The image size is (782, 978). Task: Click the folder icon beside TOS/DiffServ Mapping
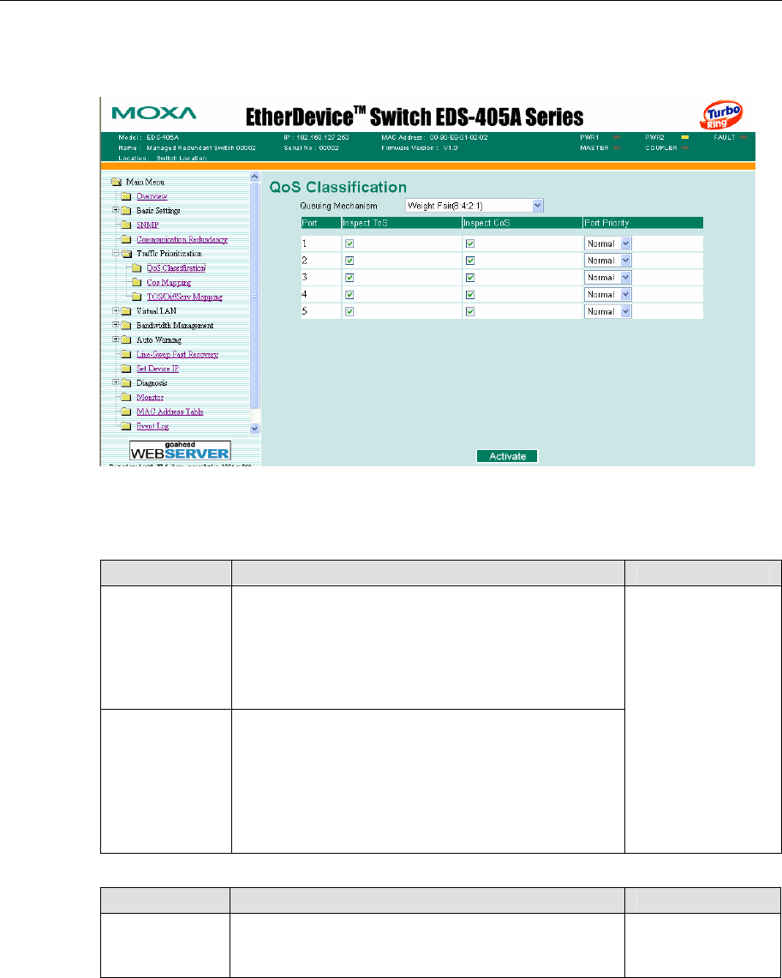click(137, 297)
